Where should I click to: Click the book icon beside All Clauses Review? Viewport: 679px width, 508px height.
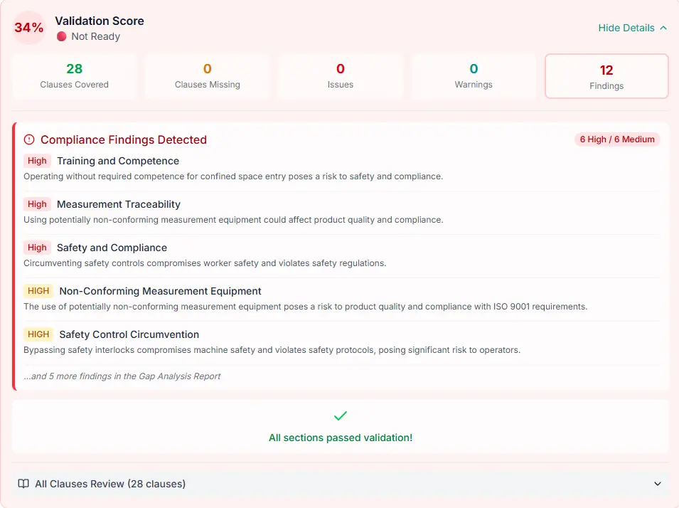23,484
